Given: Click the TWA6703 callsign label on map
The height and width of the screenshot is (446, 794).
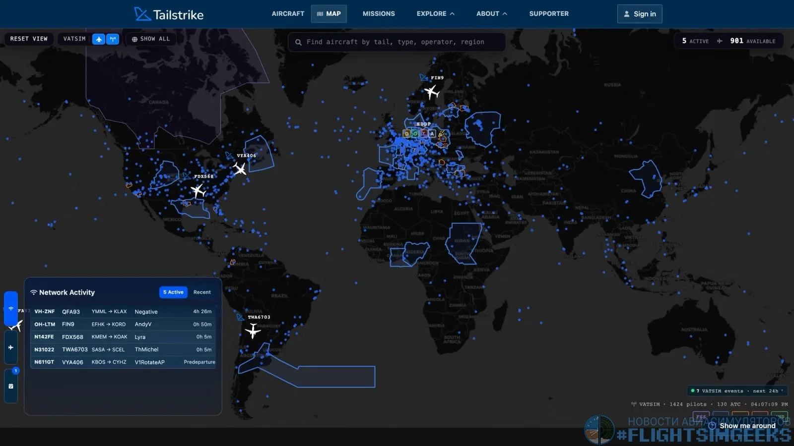Looking at the screenshot, I should (259, 317).
